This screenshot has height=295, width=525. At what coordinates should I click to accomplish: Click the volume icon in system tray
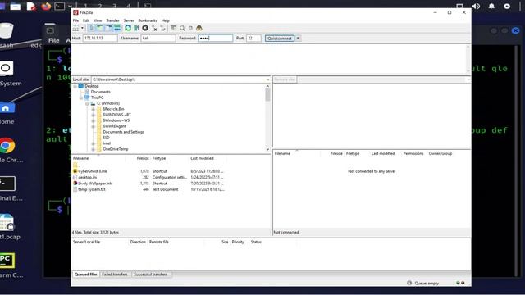pyautogui.click(x=476, y=7)
